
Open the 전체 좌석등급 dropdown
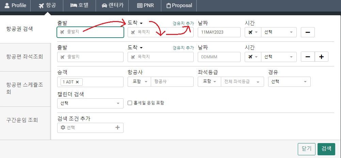click(x=243, y=82)
